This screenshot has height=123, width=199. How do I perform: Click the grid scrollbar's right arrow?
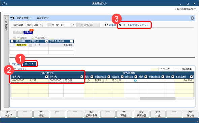[193, 99]
